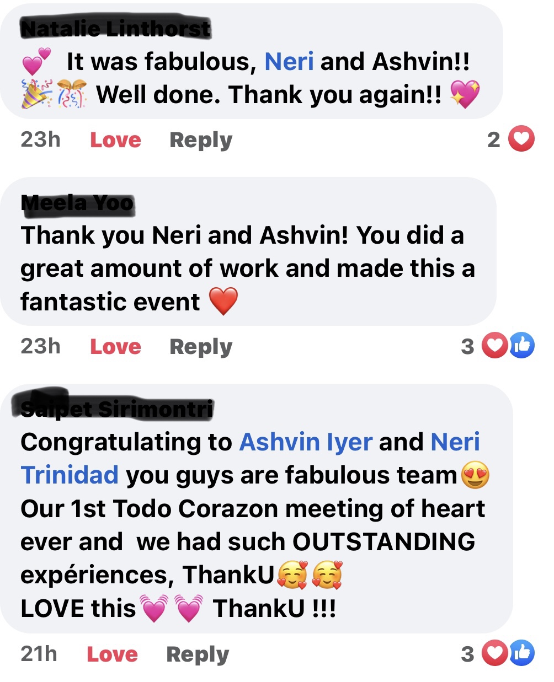Show the 3 reactions count on Meela's comment
The width and height of the screenshot is (554, 682).
467,346
